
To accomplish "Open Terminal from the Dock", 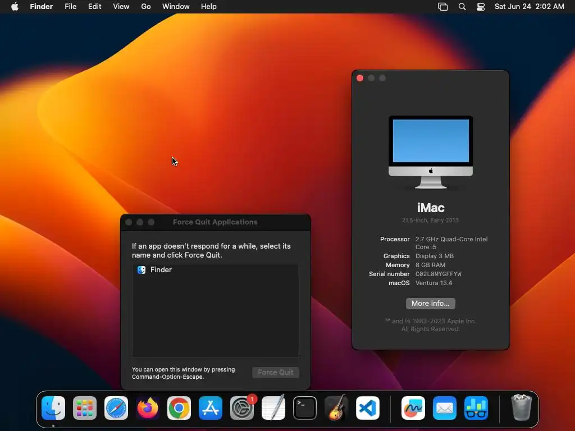I will 305,408.
